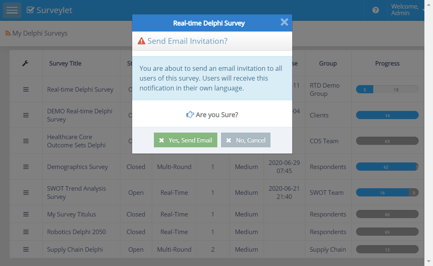Click the Real-time Delphi Survey progress bar
Viewport: 433px width, 266px height.
point(387,89)
